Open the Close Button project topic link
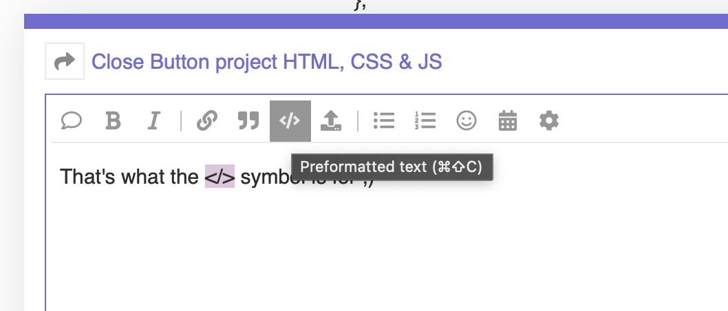728x311 pixels. point(267,62)
